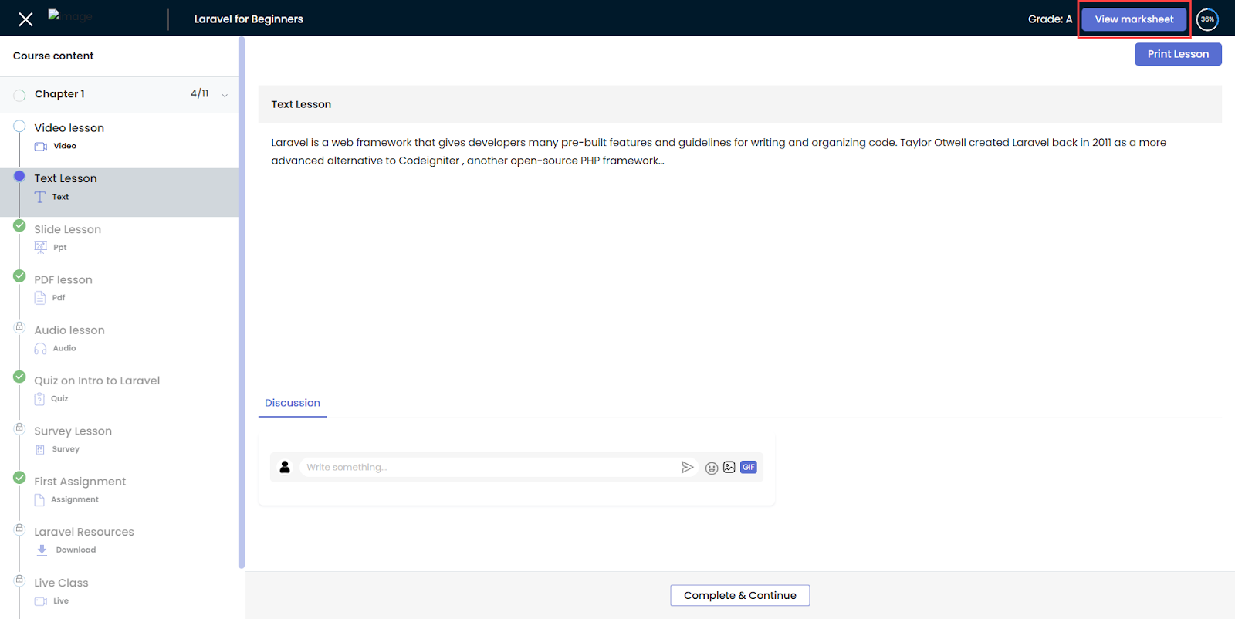
Task: Click the quiz clipboard icon under Quiz on Intro
Action: pyautogui.click(x=39, y=399)
